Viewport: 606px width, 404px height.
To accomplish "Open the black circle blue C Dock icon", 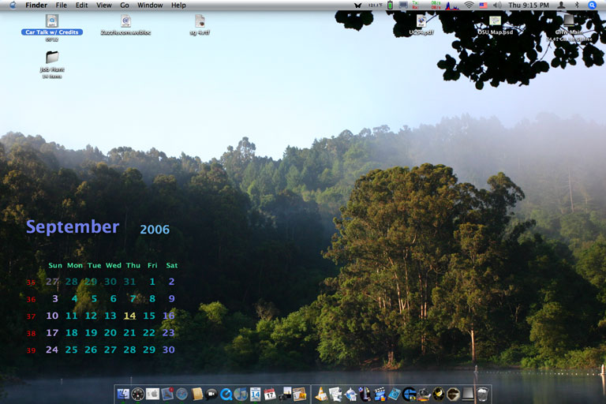I will click(410, 394).
